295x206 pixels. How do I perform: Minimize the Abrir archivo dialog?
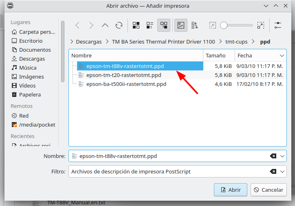[x=266, y=6]
